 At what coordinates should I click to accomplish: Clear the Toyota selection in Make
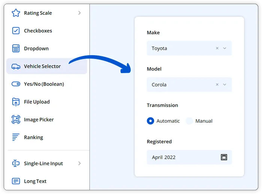coord(217,48)
